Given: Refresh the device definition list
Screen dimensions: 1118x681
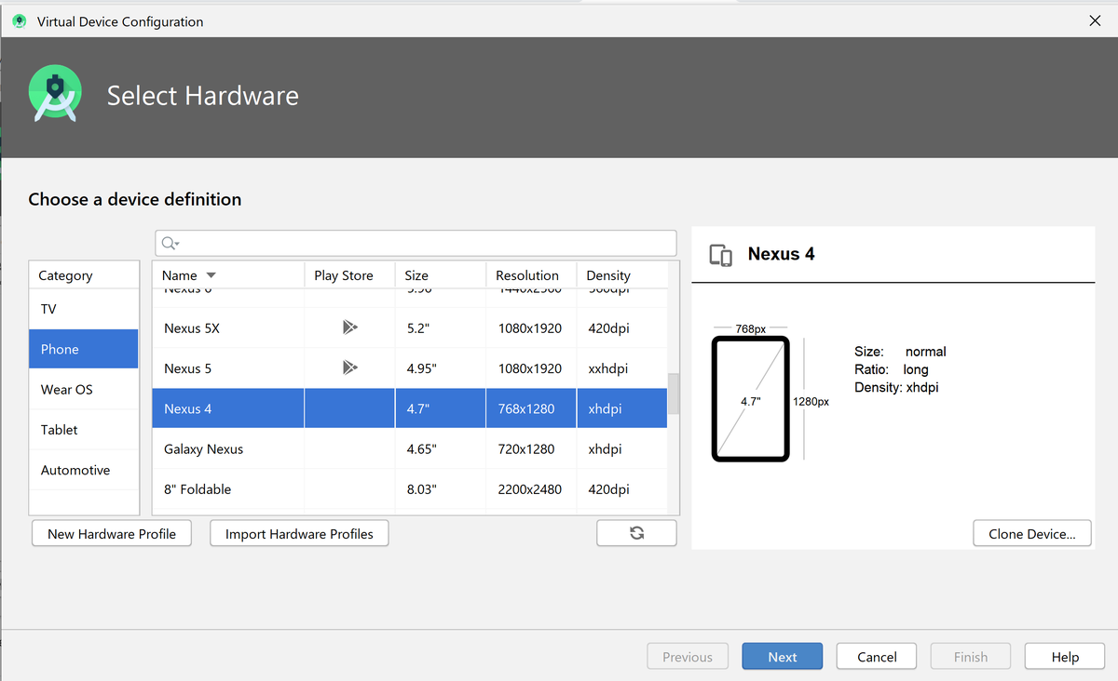Looking at the screenshot, I should tap(636, 532).
